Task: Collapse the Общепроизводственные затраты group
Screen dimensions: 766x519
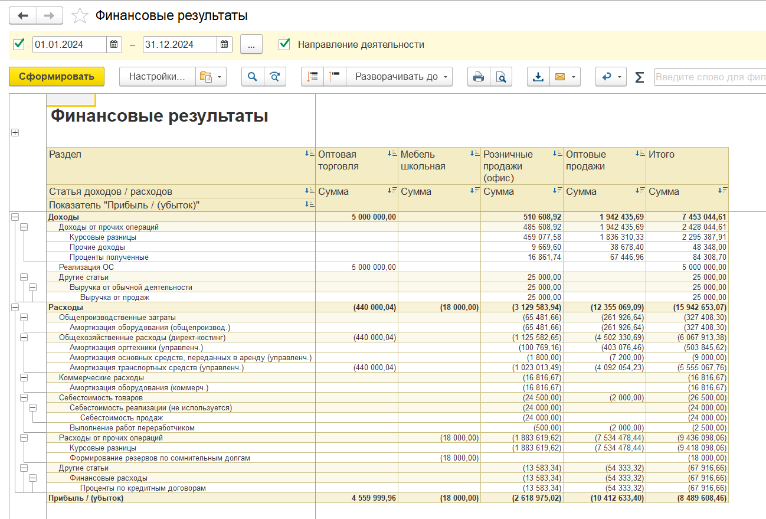Action: 24,318
